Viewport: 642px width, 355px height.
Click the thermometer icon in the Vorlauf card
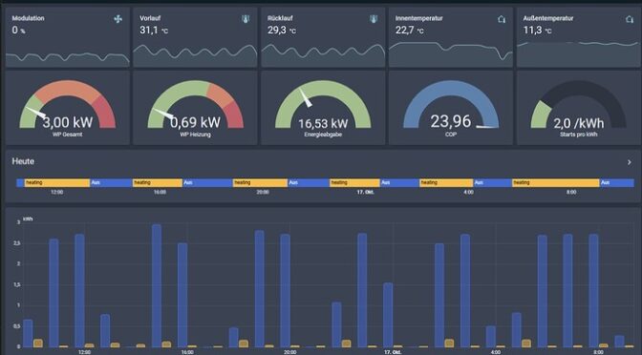(246, 19)
